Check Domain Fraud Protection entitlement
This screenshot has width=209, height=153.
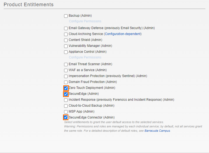[x=66, y=82]
